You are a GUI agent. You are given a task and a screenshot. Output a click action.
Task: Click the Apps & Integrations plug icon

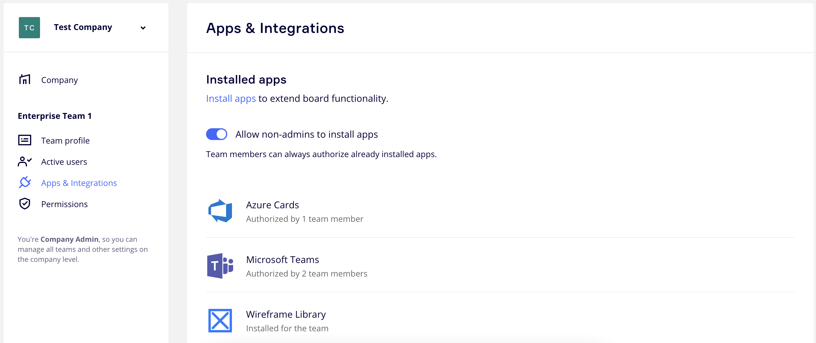click(x=25, y=183)
